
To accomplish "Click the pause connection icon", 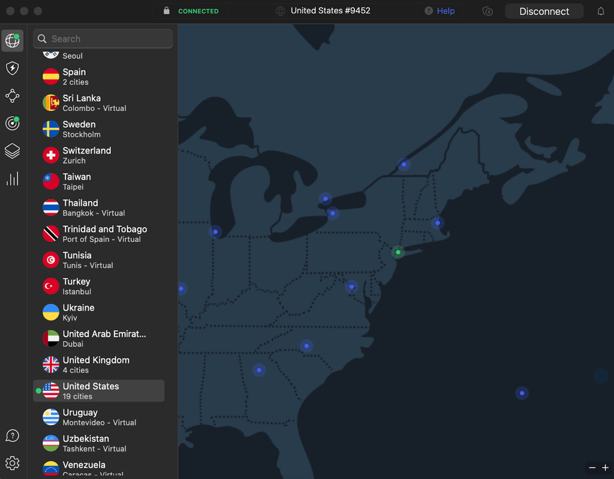I will (x=487, y=11).
